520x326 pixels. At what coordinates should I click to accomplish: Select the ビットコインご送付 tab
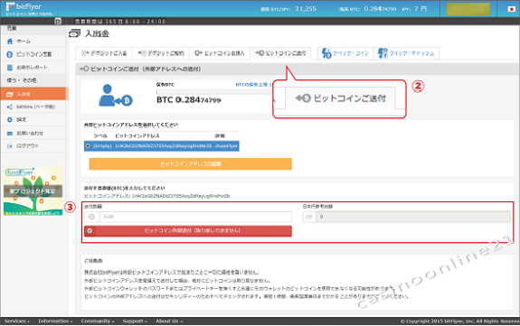280,53
